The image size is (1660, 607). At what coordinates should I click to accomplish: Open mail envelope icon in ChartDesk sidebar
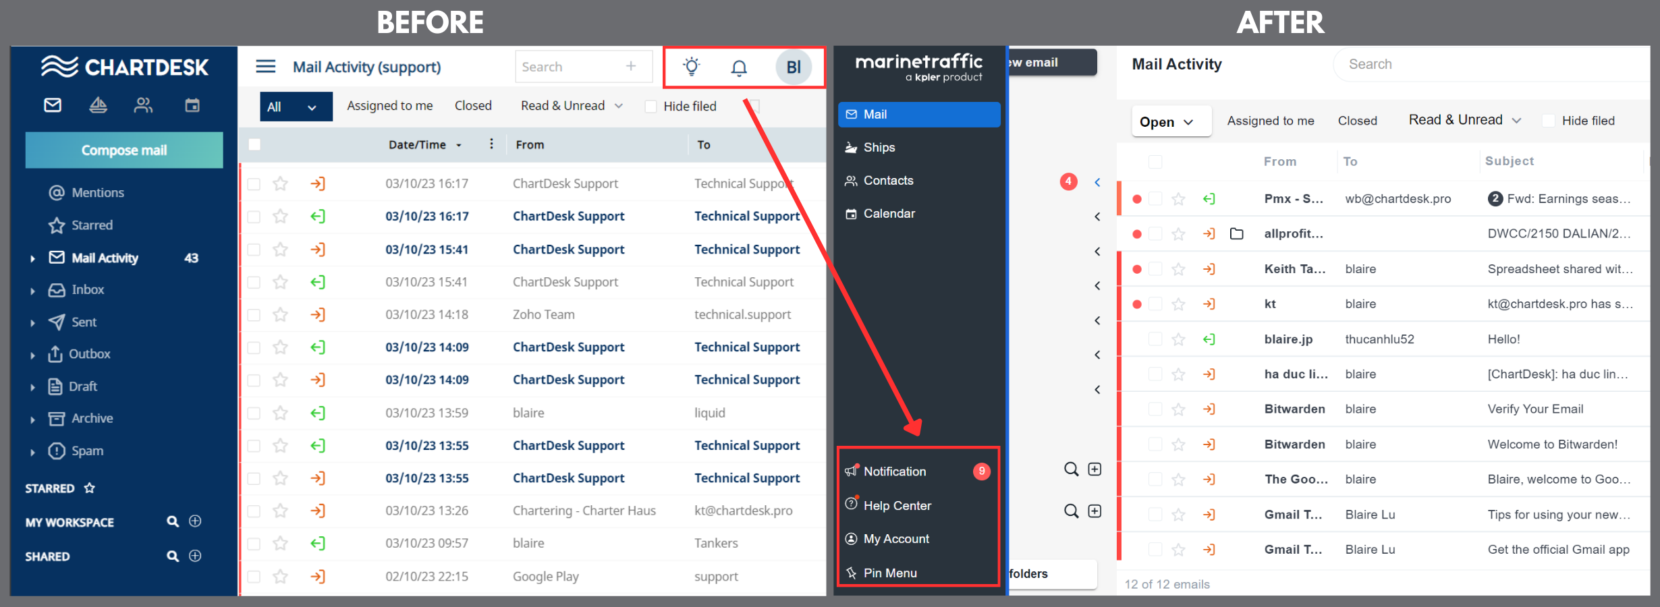(53, 105)
